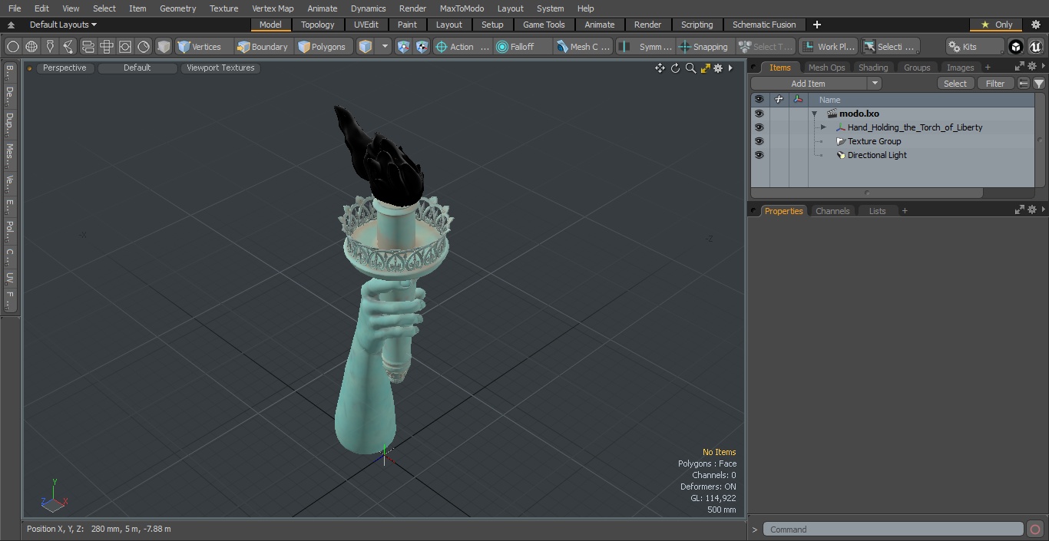Expand the Items panel maximize icon

[x=1020, y=68]
